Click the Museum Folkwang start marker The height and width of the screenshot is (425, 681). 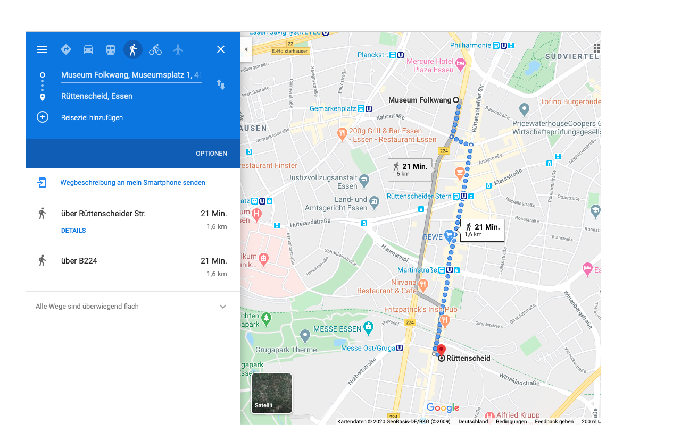click(x=456, y=100)
